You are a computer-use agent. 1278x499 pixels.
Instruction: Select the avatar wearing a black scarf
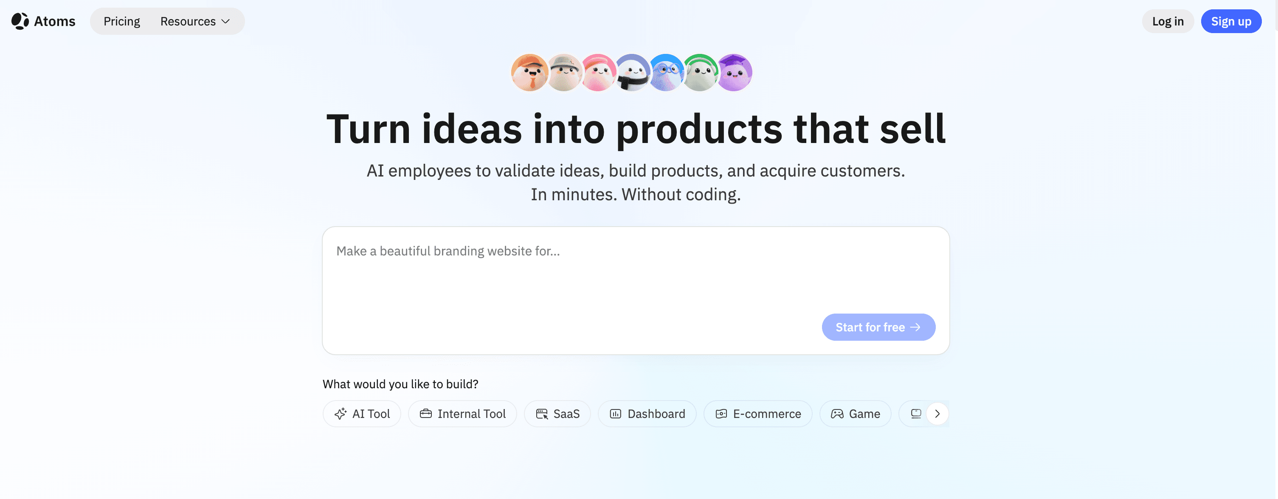(x=632, y=73)
